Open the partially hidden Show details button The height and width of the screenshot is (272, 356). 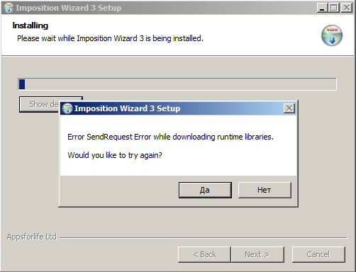click(39, 104)
